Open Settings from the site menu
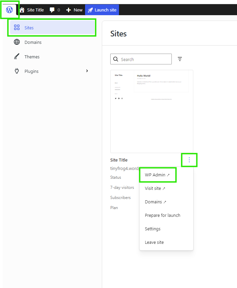 153,229
